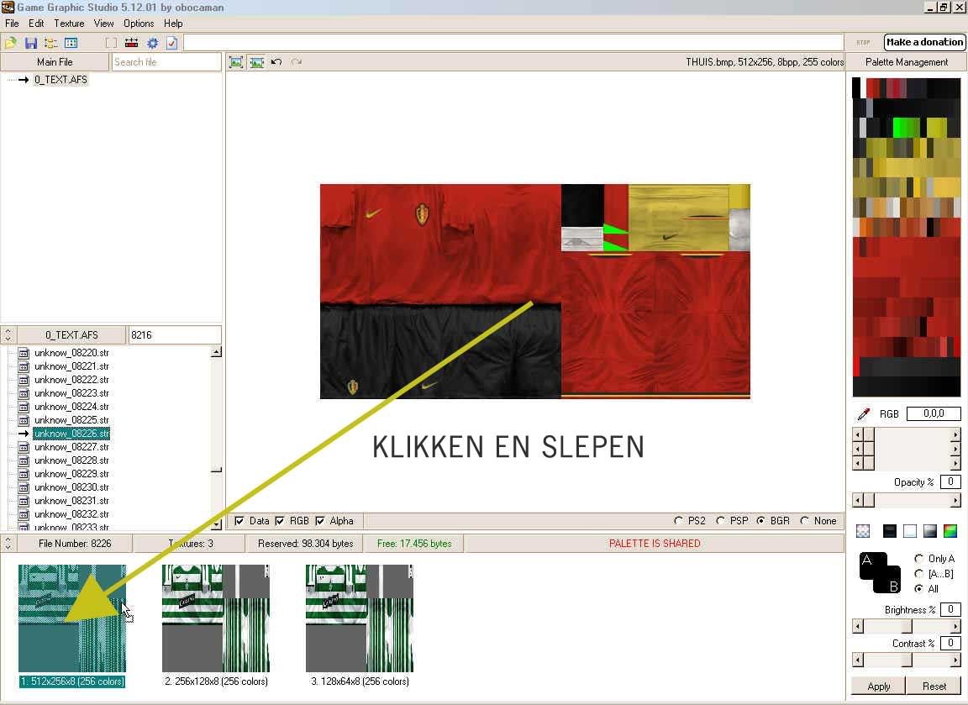Click the tree list view toolbar icon
The image size is (968, 705).
(50, 43)
